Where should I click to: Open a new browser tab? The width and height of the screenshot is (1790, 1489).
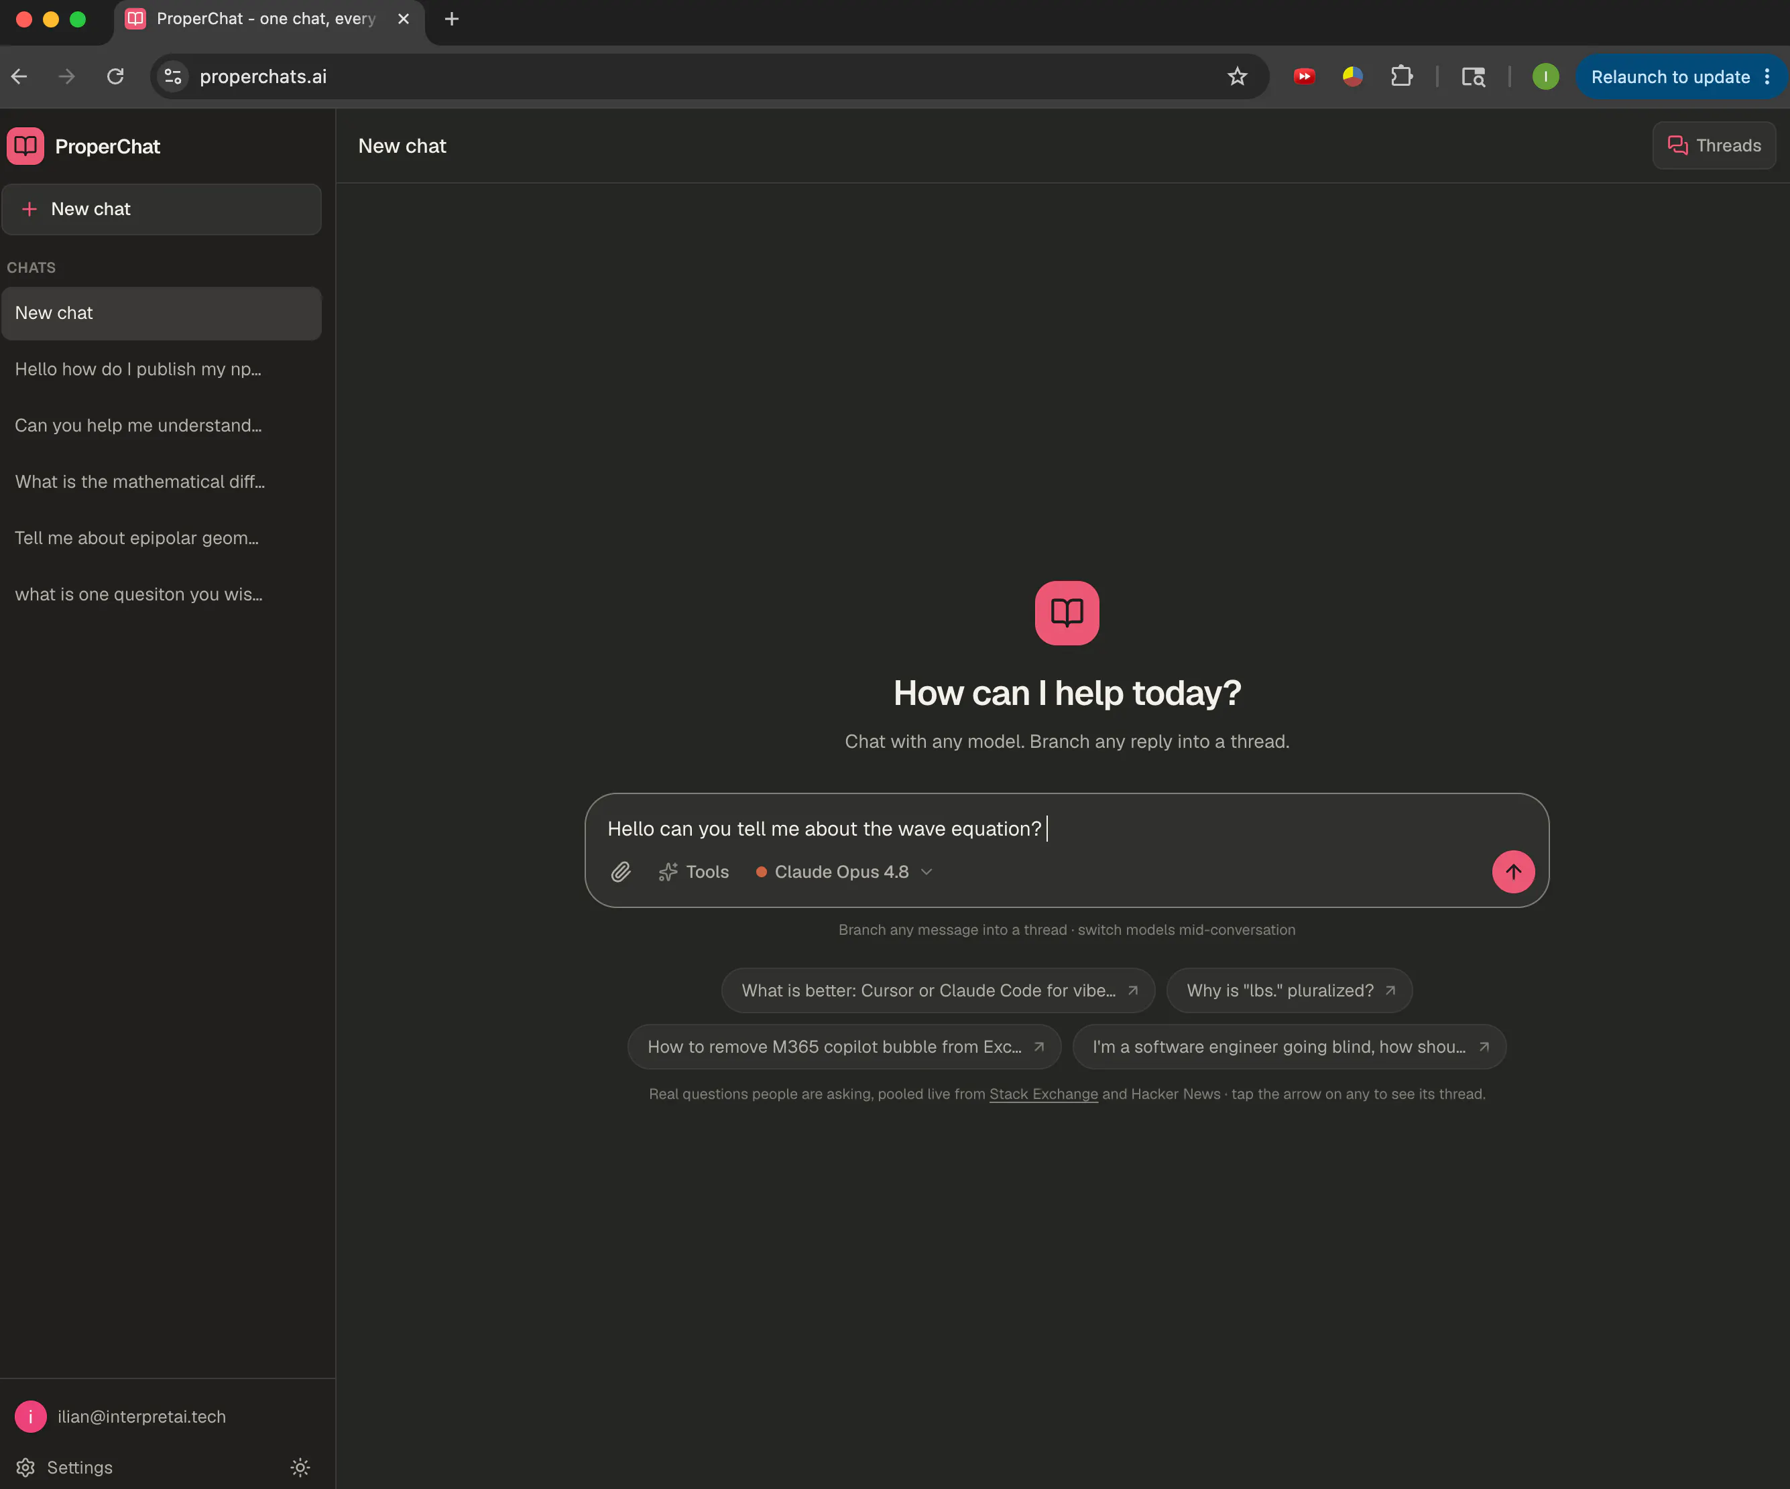point(452,19)
